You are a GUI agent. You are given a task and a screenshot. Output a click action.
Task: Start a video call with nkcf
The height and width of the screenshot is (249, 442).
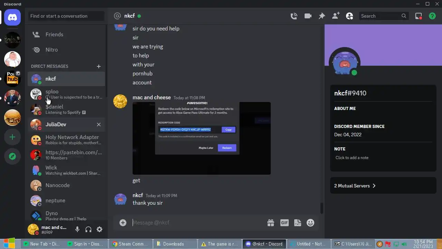tap(308, 16)
